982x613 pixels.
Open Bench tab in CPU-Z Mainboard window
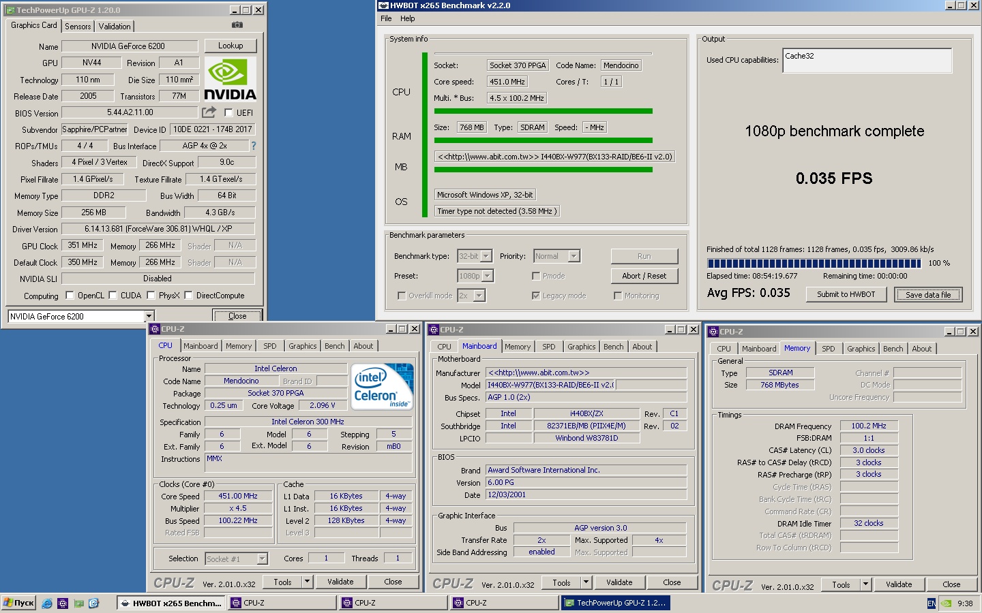pos(614,347)
